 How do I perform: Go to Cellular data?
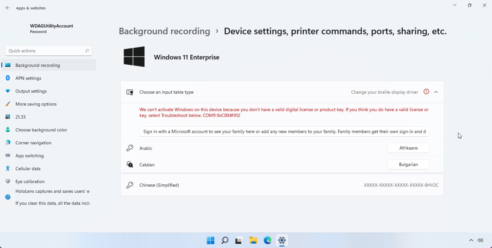pos(49,169)
